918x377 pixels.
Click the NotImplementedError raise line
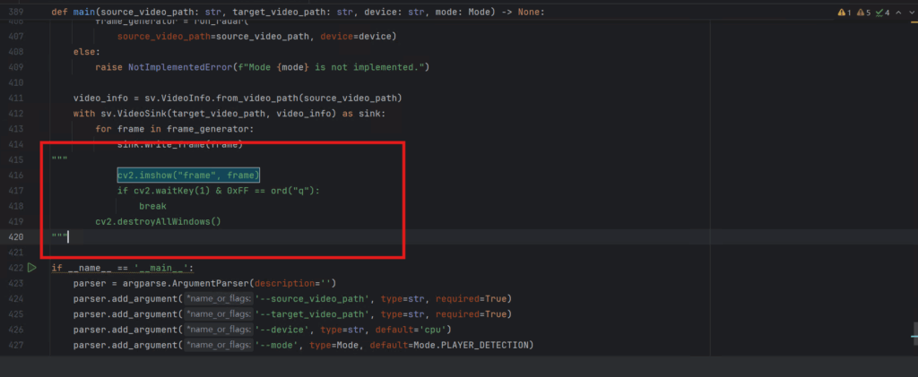(260, 67)
